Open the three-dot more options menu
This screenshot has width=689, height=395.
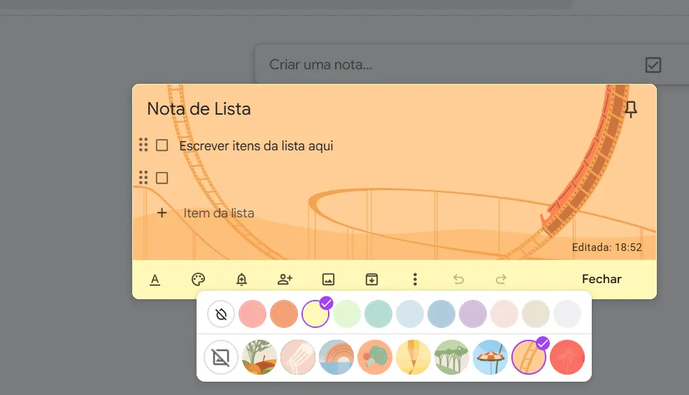coord(415,280)
